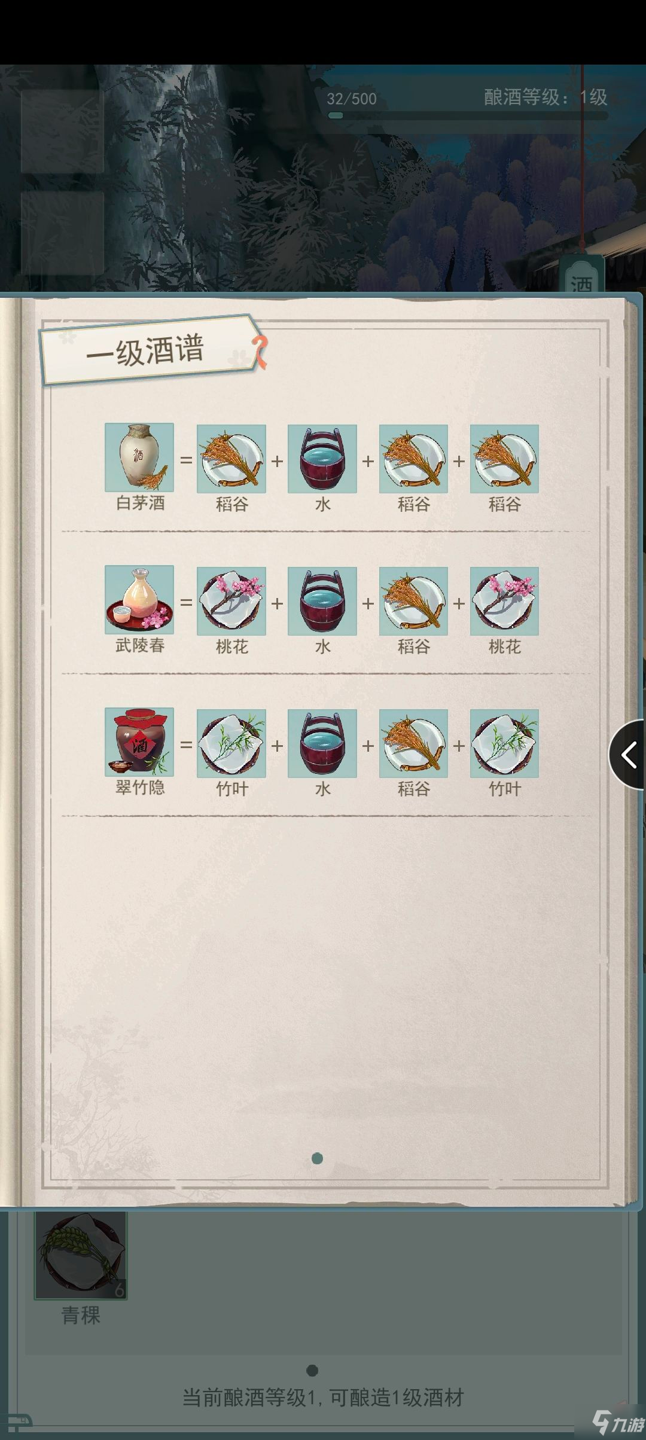
Task: Tap last 稻谷 ingredient in 白茅酒 recipe
Action: pos(504,459)
